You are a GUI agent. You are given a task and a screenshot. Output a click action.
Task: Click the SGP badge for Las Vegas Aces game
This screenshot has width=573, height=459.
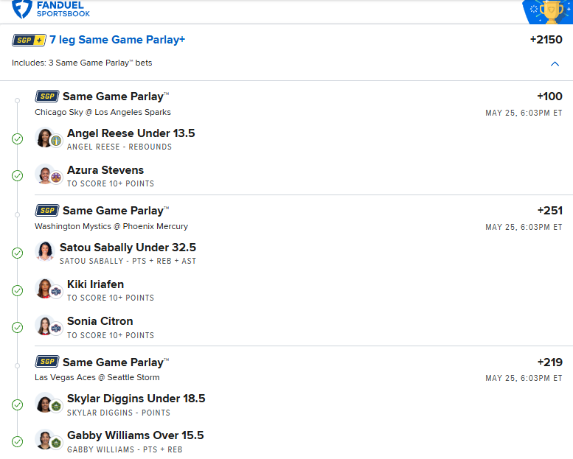click(x=47, y=362)
